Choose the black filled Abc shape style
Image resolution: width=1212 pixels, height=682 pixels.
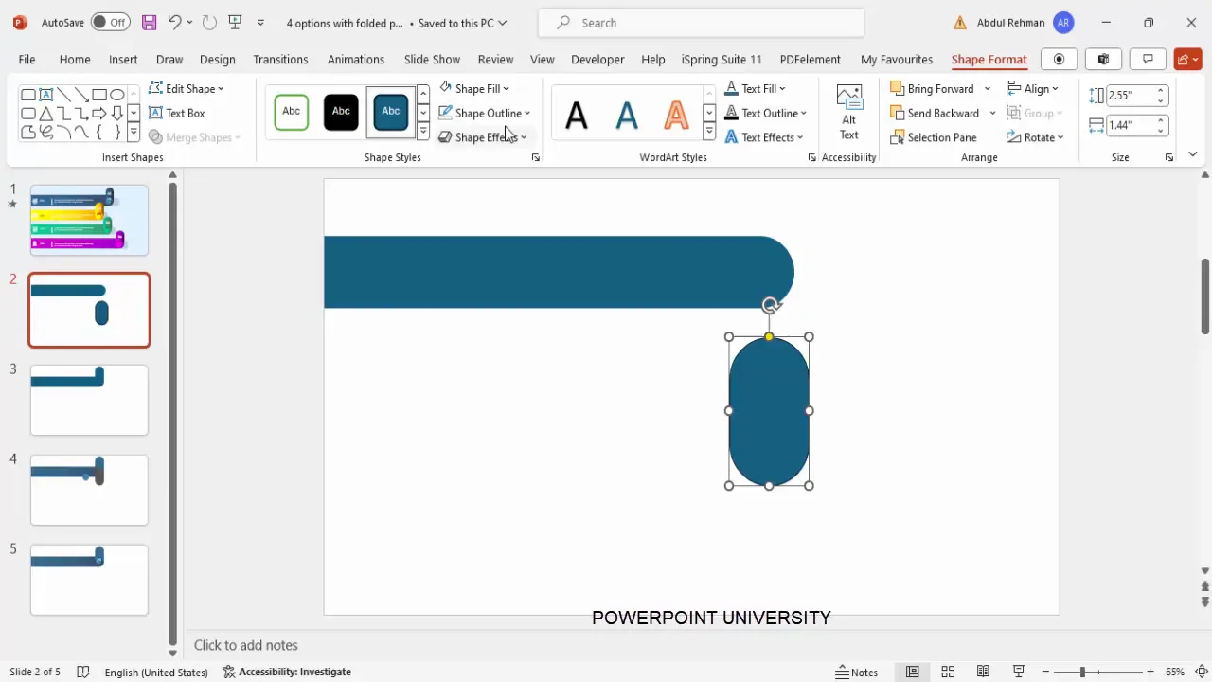click(341, 112)
